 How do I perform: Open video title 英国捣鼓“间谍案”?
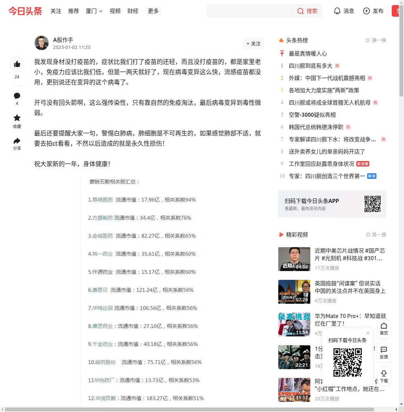[x=350, y=287]
